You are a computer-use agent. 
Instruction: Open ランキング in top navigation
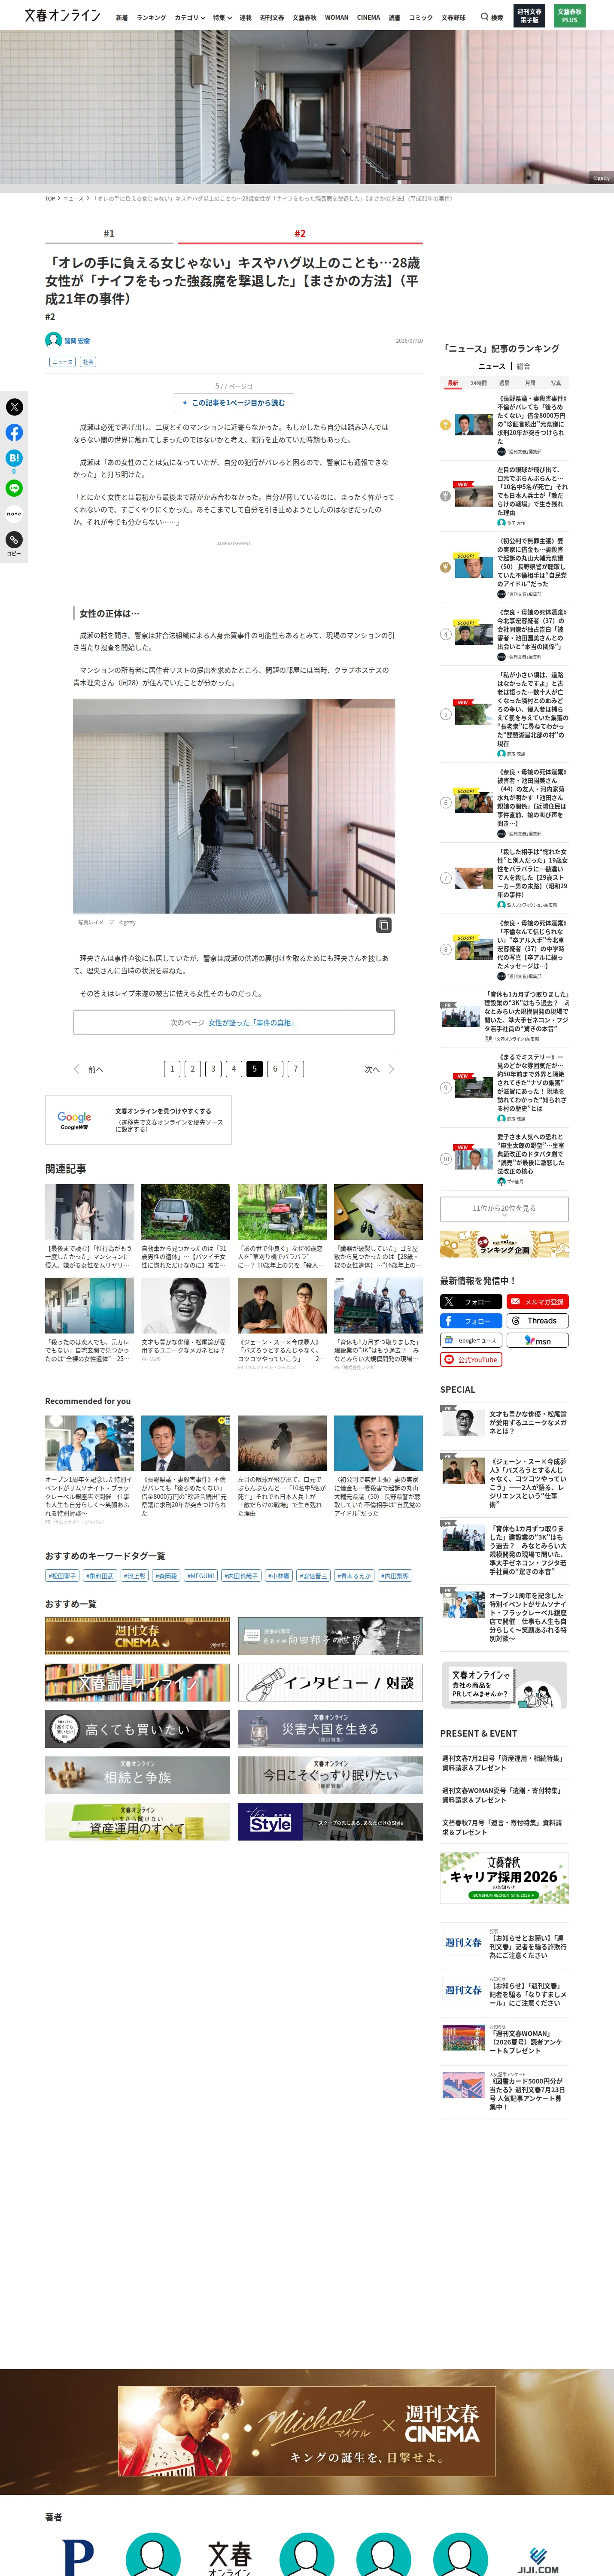tap(151, 17)
